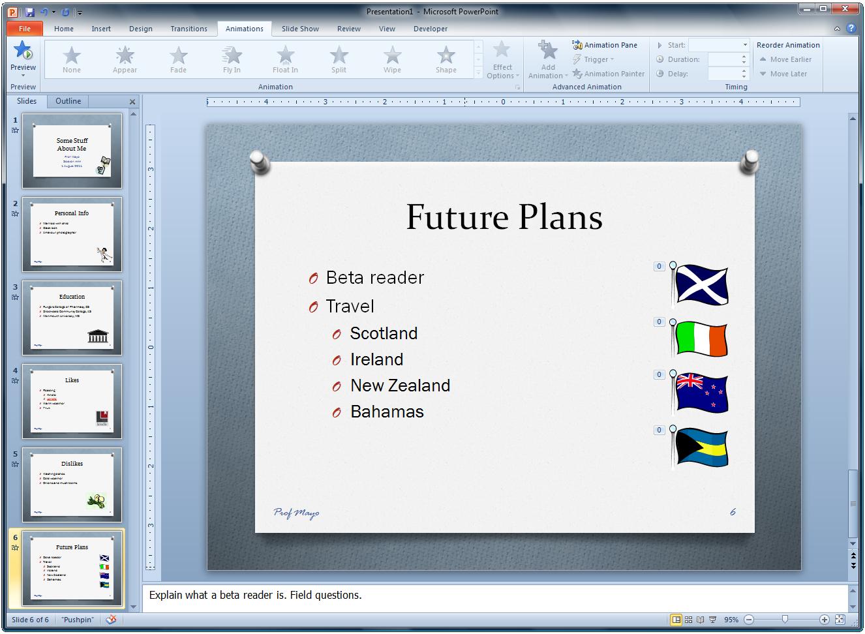This screenshot has width=865, height=634.
Task: Select the Education slide thumbnail
Action: tap(72, 318)
